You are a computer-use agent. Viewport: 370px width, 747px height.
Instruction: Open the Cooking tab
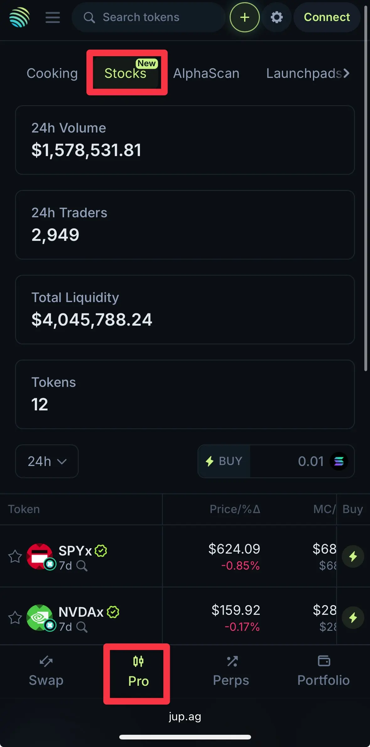[52, 73]
